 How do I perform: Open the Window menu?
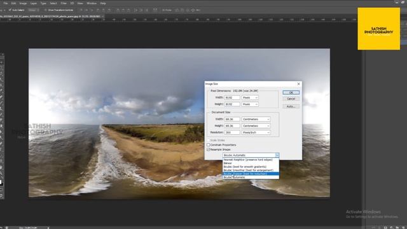(92, 3)
